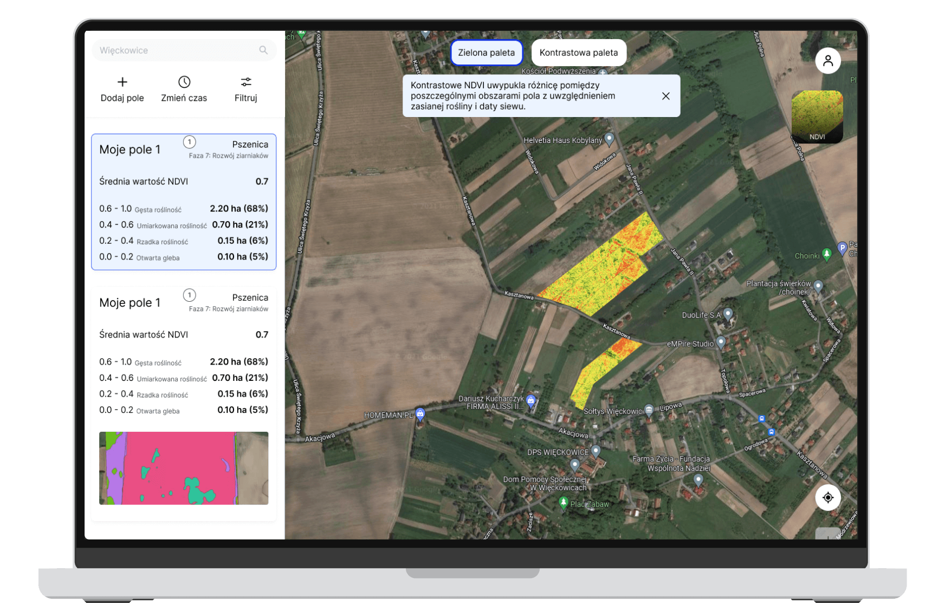Click the DPS WIĘCKOWICE map pin
This screenshot has width=932, height=603.
tap(596, 451)
